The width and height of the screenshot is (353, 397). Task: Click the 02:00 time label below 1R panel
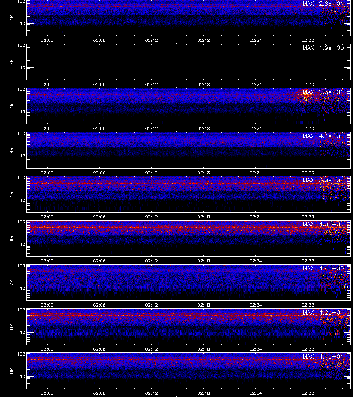[x=47, y=40]
